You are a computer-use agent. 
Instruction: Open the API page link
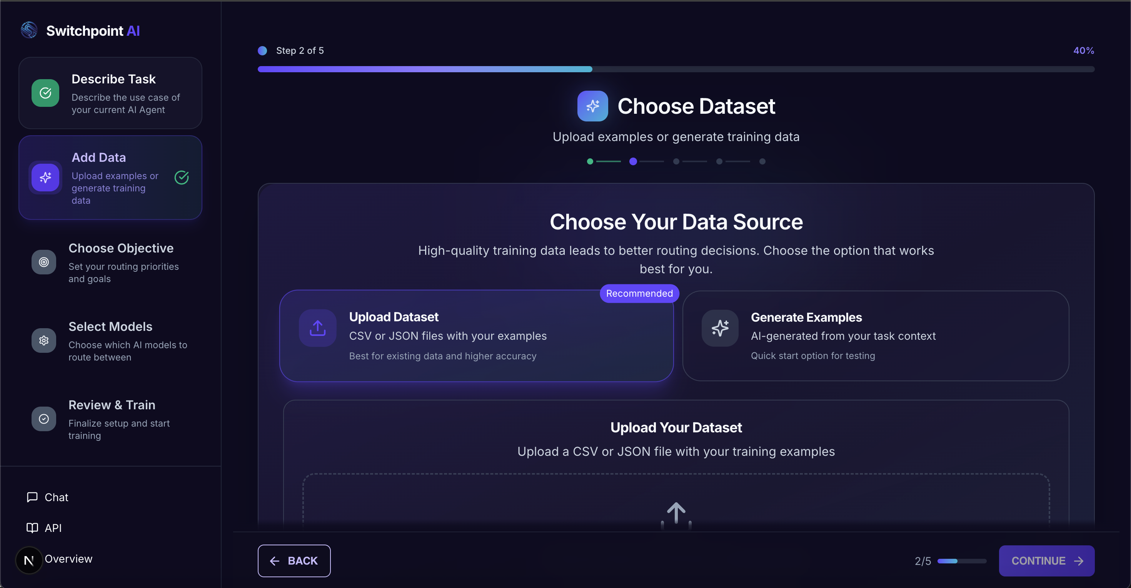(x=44, y=528)
